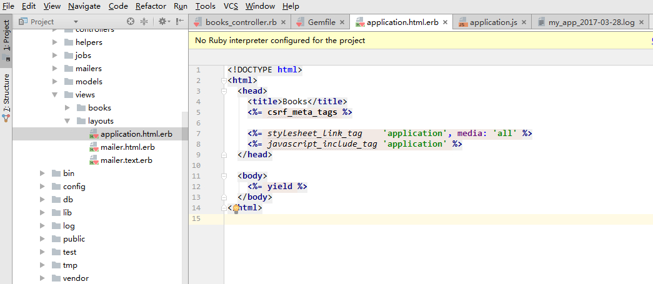The image size is (653, 284).
Task: Click the mailer.text.erb file icon
Action: (94, 160)
